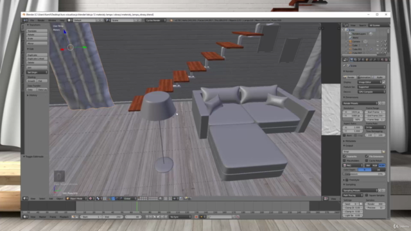411x231 pixels.
Task: Toggle the Overwrite checkbox
Action: [x=344, y=157]
